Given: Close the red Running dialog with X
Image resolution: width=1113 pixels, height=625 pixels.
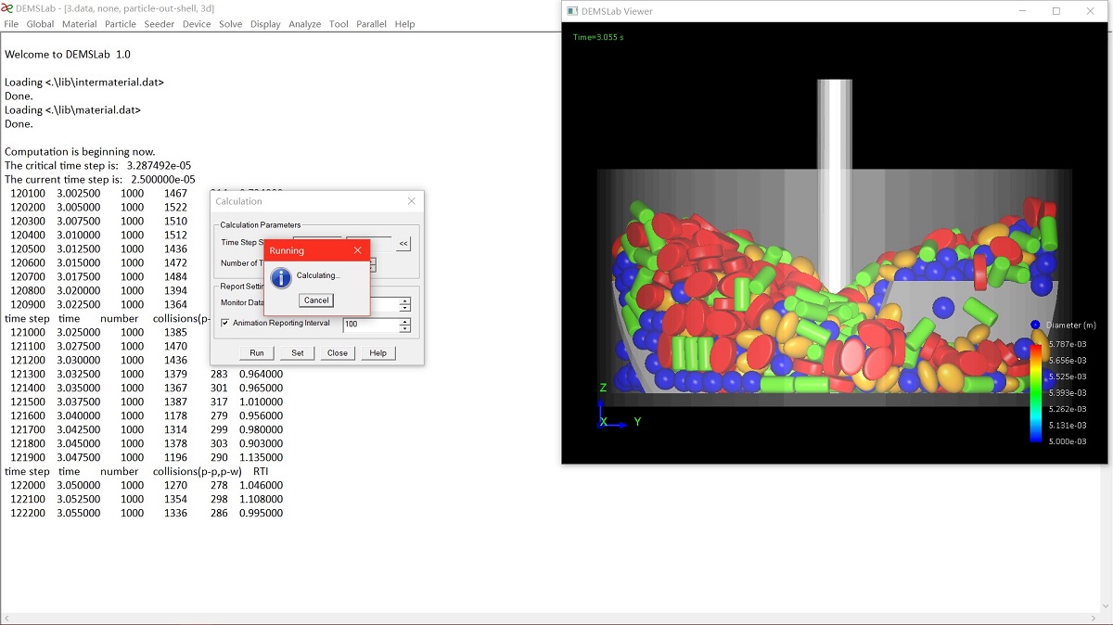Looking at the screenshot, I should 358,250.
